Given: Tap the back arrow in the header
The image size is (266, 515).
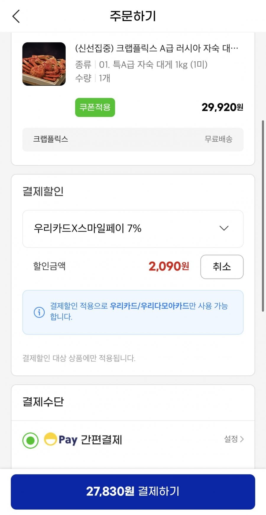Looking at the screenshot, I should tap(16, 16).
